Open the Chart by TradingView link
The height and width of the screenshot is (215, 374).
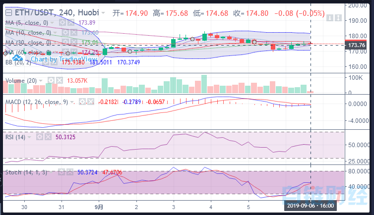64,59
